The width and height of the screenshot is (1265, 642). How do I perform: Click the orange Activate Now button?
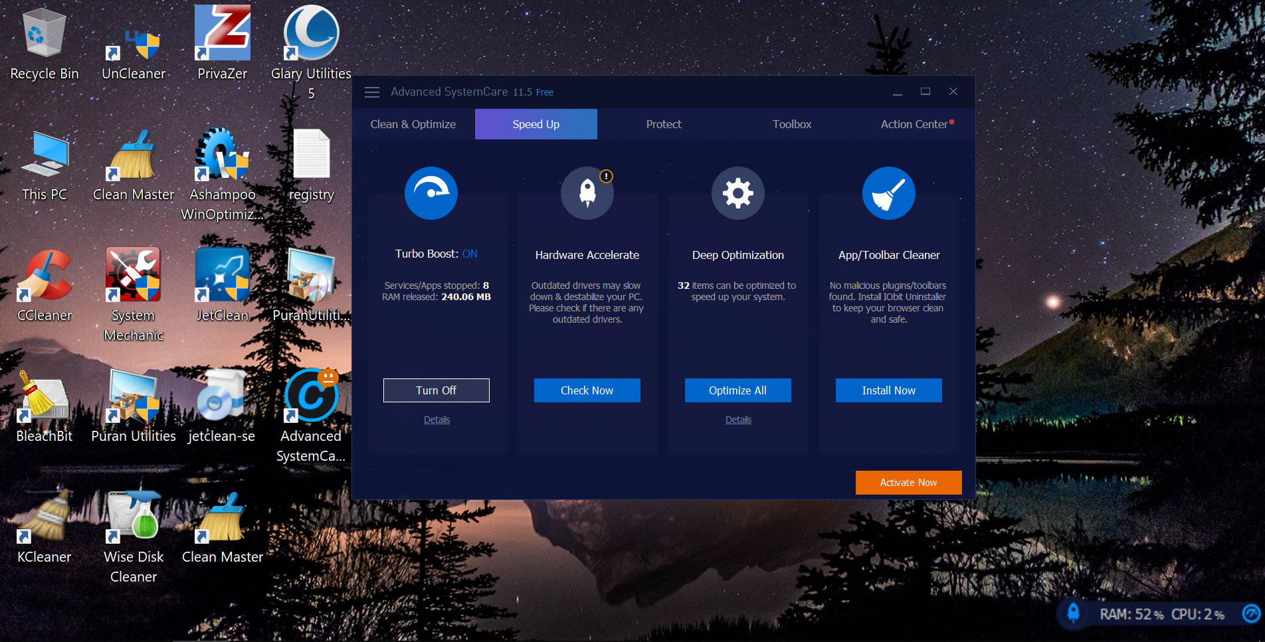(x=909, y=483)
